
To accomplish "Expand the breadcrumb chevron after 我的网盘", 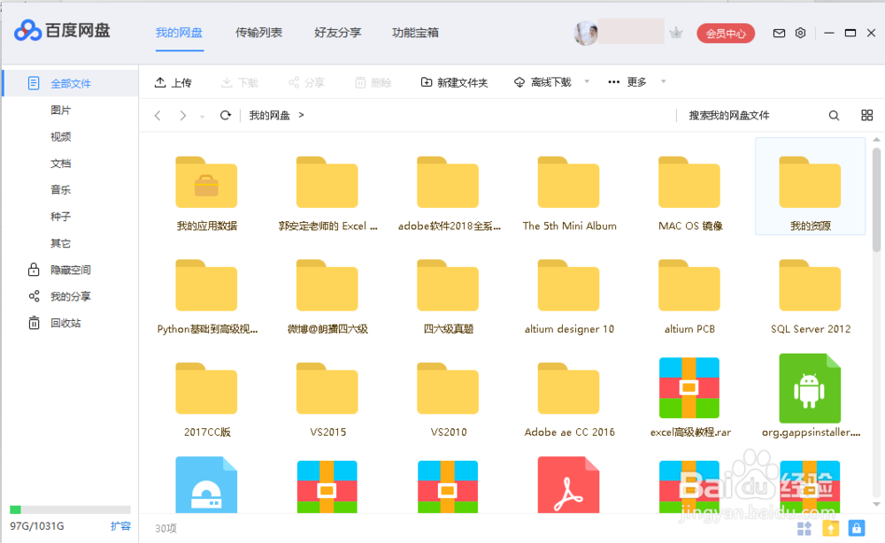I will point(302,115).
